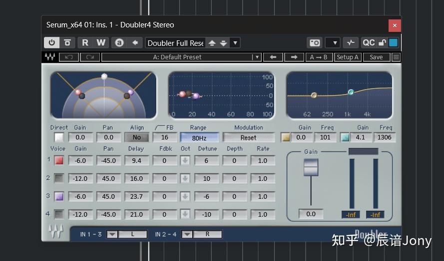Toggle the Direct signal white button
The height and width of the screenshot is (261, 444).
pos(59,137)
